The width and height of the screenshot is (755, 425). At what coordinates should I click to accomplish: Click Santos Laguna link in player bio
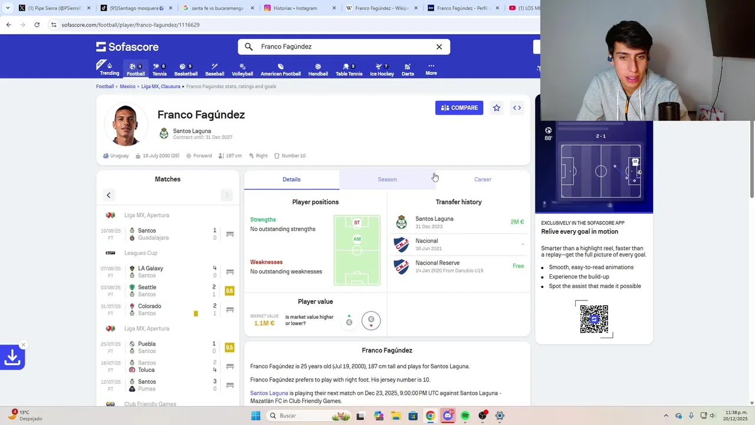click(x=269, y=393)
